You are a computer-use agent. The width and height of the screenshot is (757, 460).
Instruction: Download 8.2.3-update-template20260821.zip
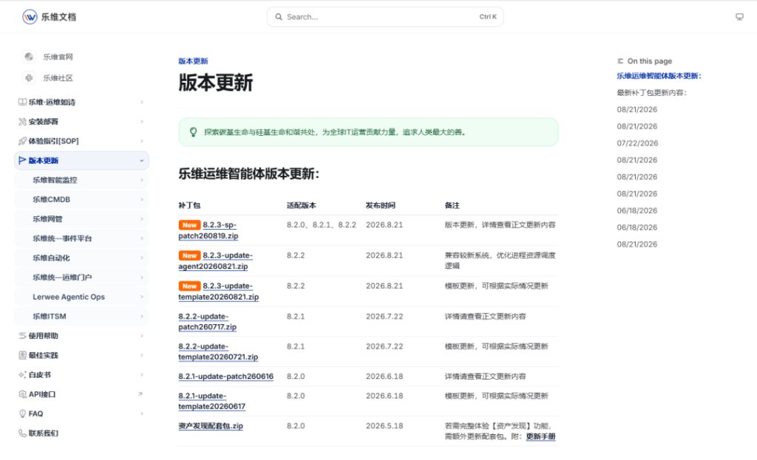coord(219,291)
